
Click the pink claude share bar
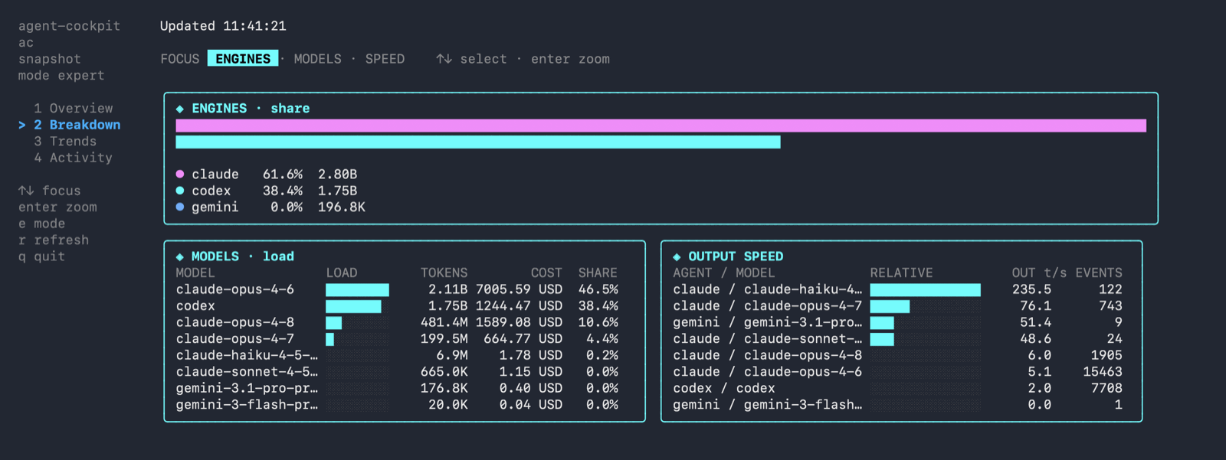pyautogui.click(x=661, y=126)
